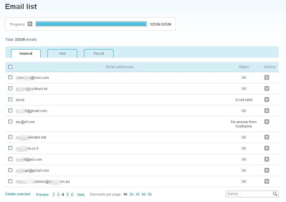Select the ge@gmail.com checkbox
Screen dimensions: 286x202
point(10,170)
